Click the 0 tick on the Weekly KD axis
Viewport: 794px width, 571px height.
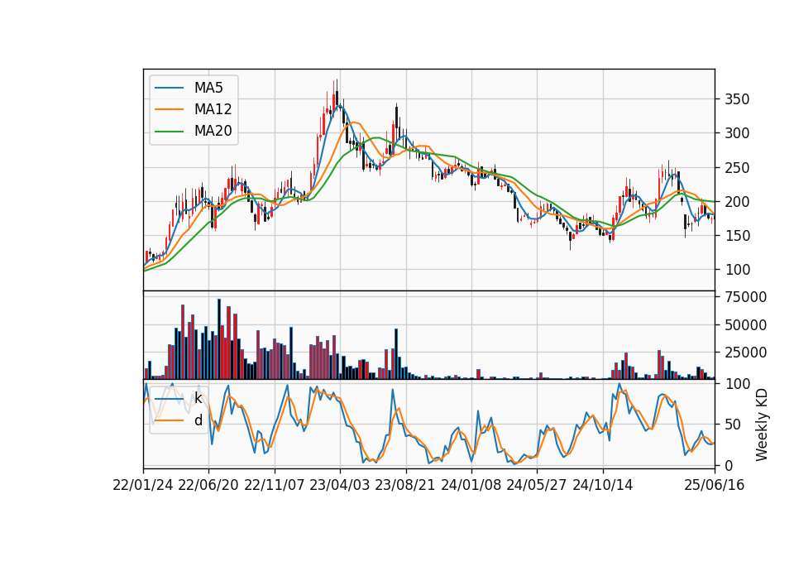tap(729, 466)
